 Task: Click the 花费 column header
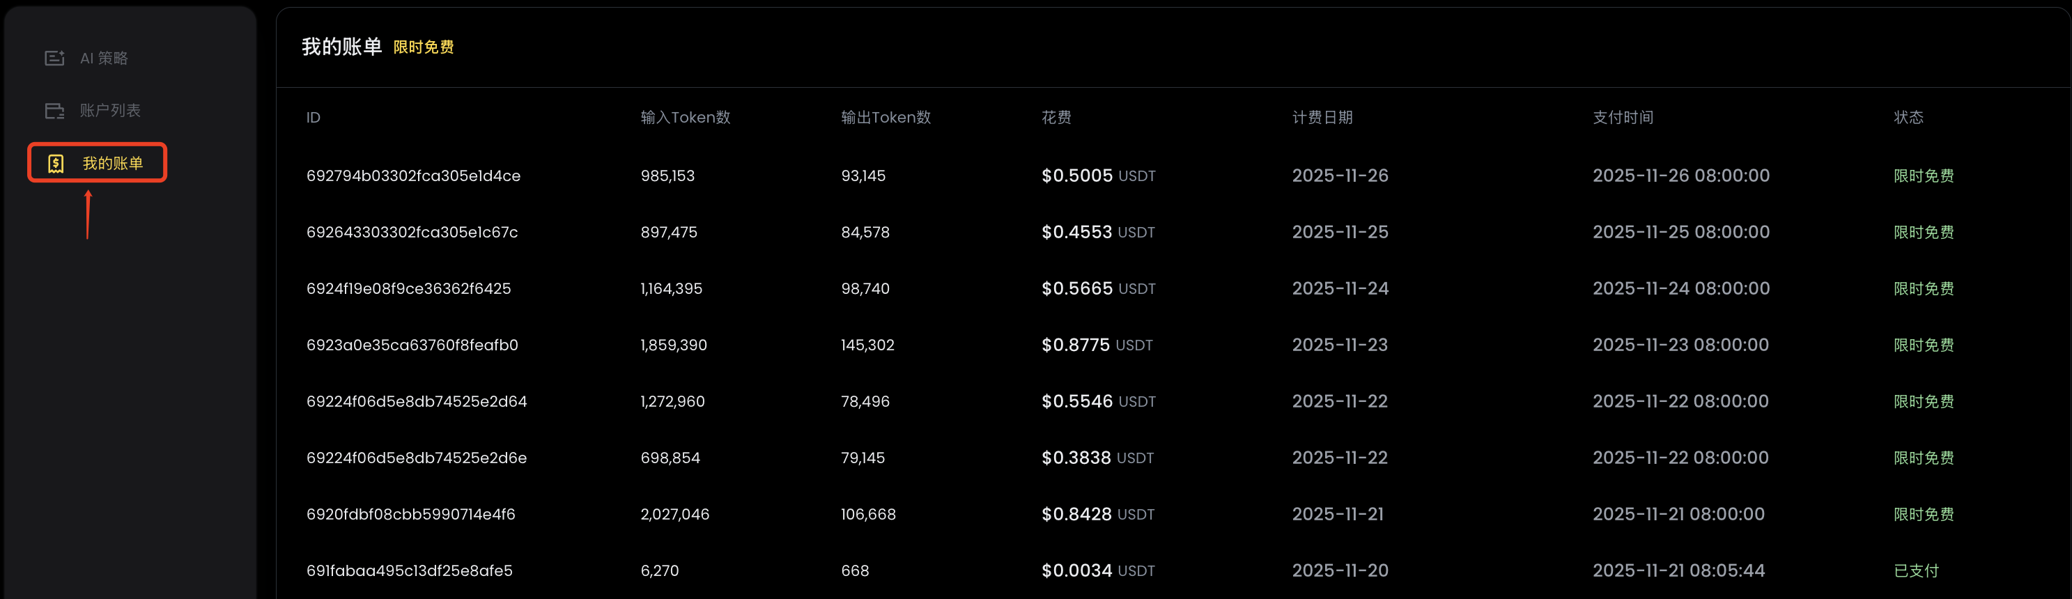click(x=1056, y=118)
